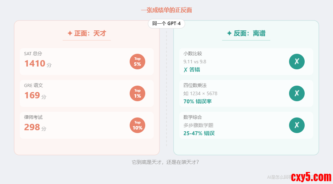Viewport: 333px width, 184px height.
Task: Click the text 如 1234 × 5678
Action: (200, 93)
